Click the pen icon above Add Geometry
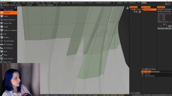Image resolution: width=172 pixels, height=96 pixels. point(16,7)
